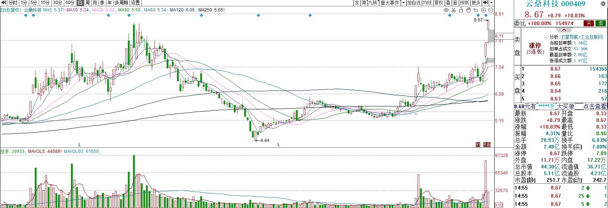Toggle the lock icon above chart
Image resolution: width=608 pixels, height=208 pixels.
(x=461, y=10)
